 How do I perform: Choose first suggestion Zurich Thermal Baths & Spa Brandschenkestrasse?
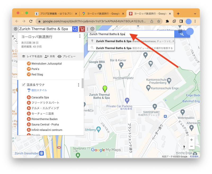(131, 41)
